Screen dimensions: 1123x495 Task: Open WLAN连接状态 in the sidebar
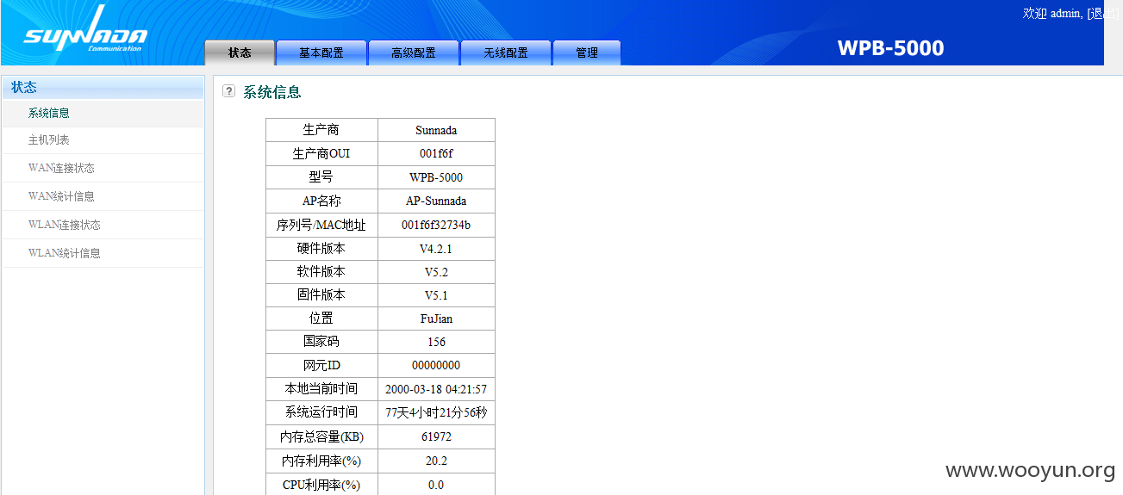tap(103, 225)
